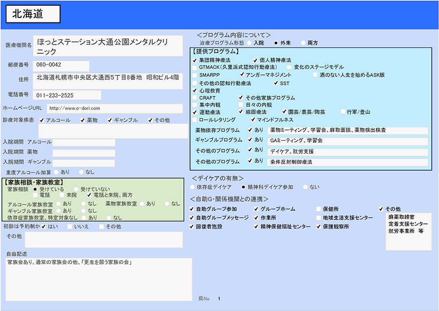Click into the 自由記述 text area
439x311 pixels.
(x=99, y=279)
